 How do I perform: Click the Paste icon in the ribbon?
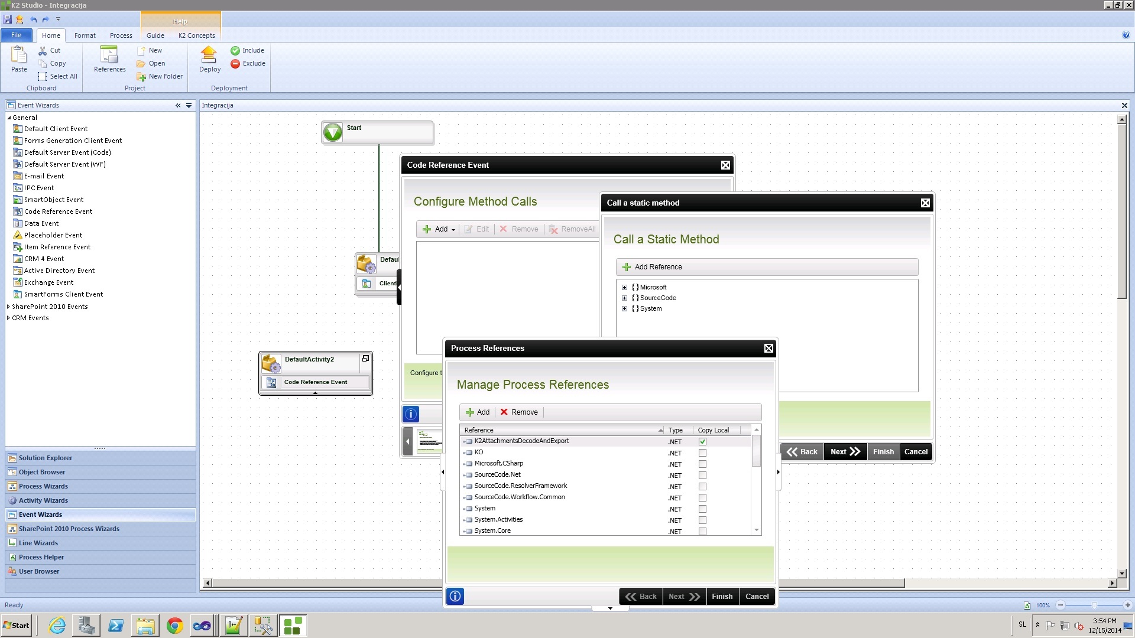[x=19, y=55]
